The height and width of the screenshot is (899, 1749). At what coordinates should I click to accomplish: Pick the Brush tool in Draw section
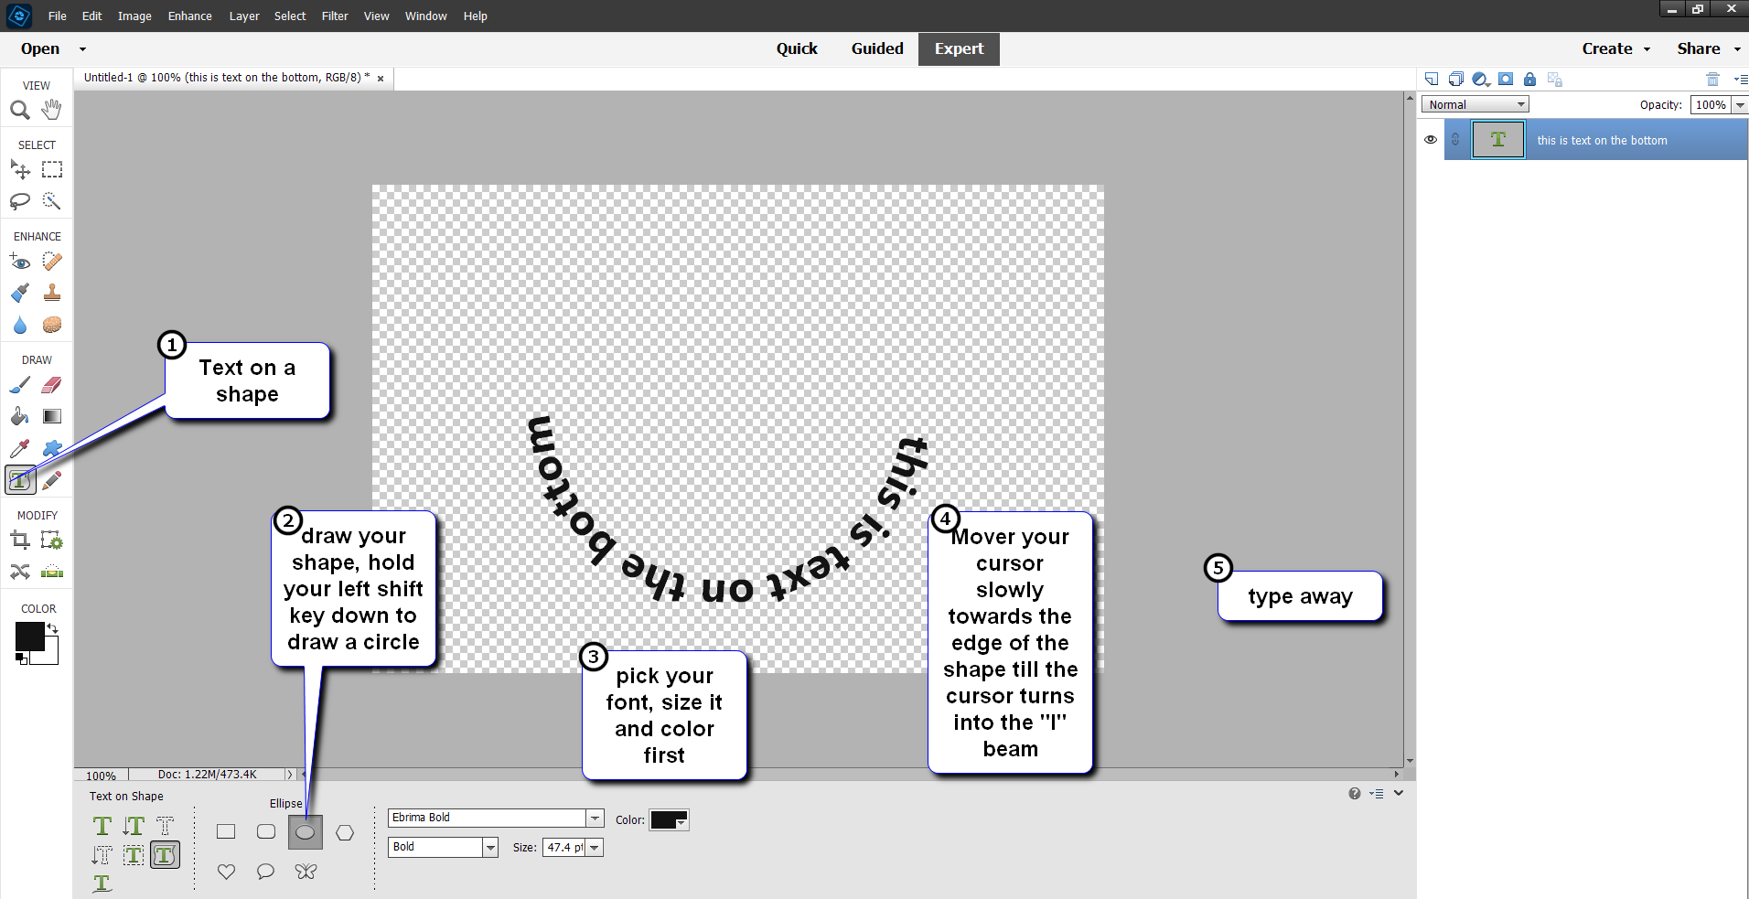click(19, 385)
